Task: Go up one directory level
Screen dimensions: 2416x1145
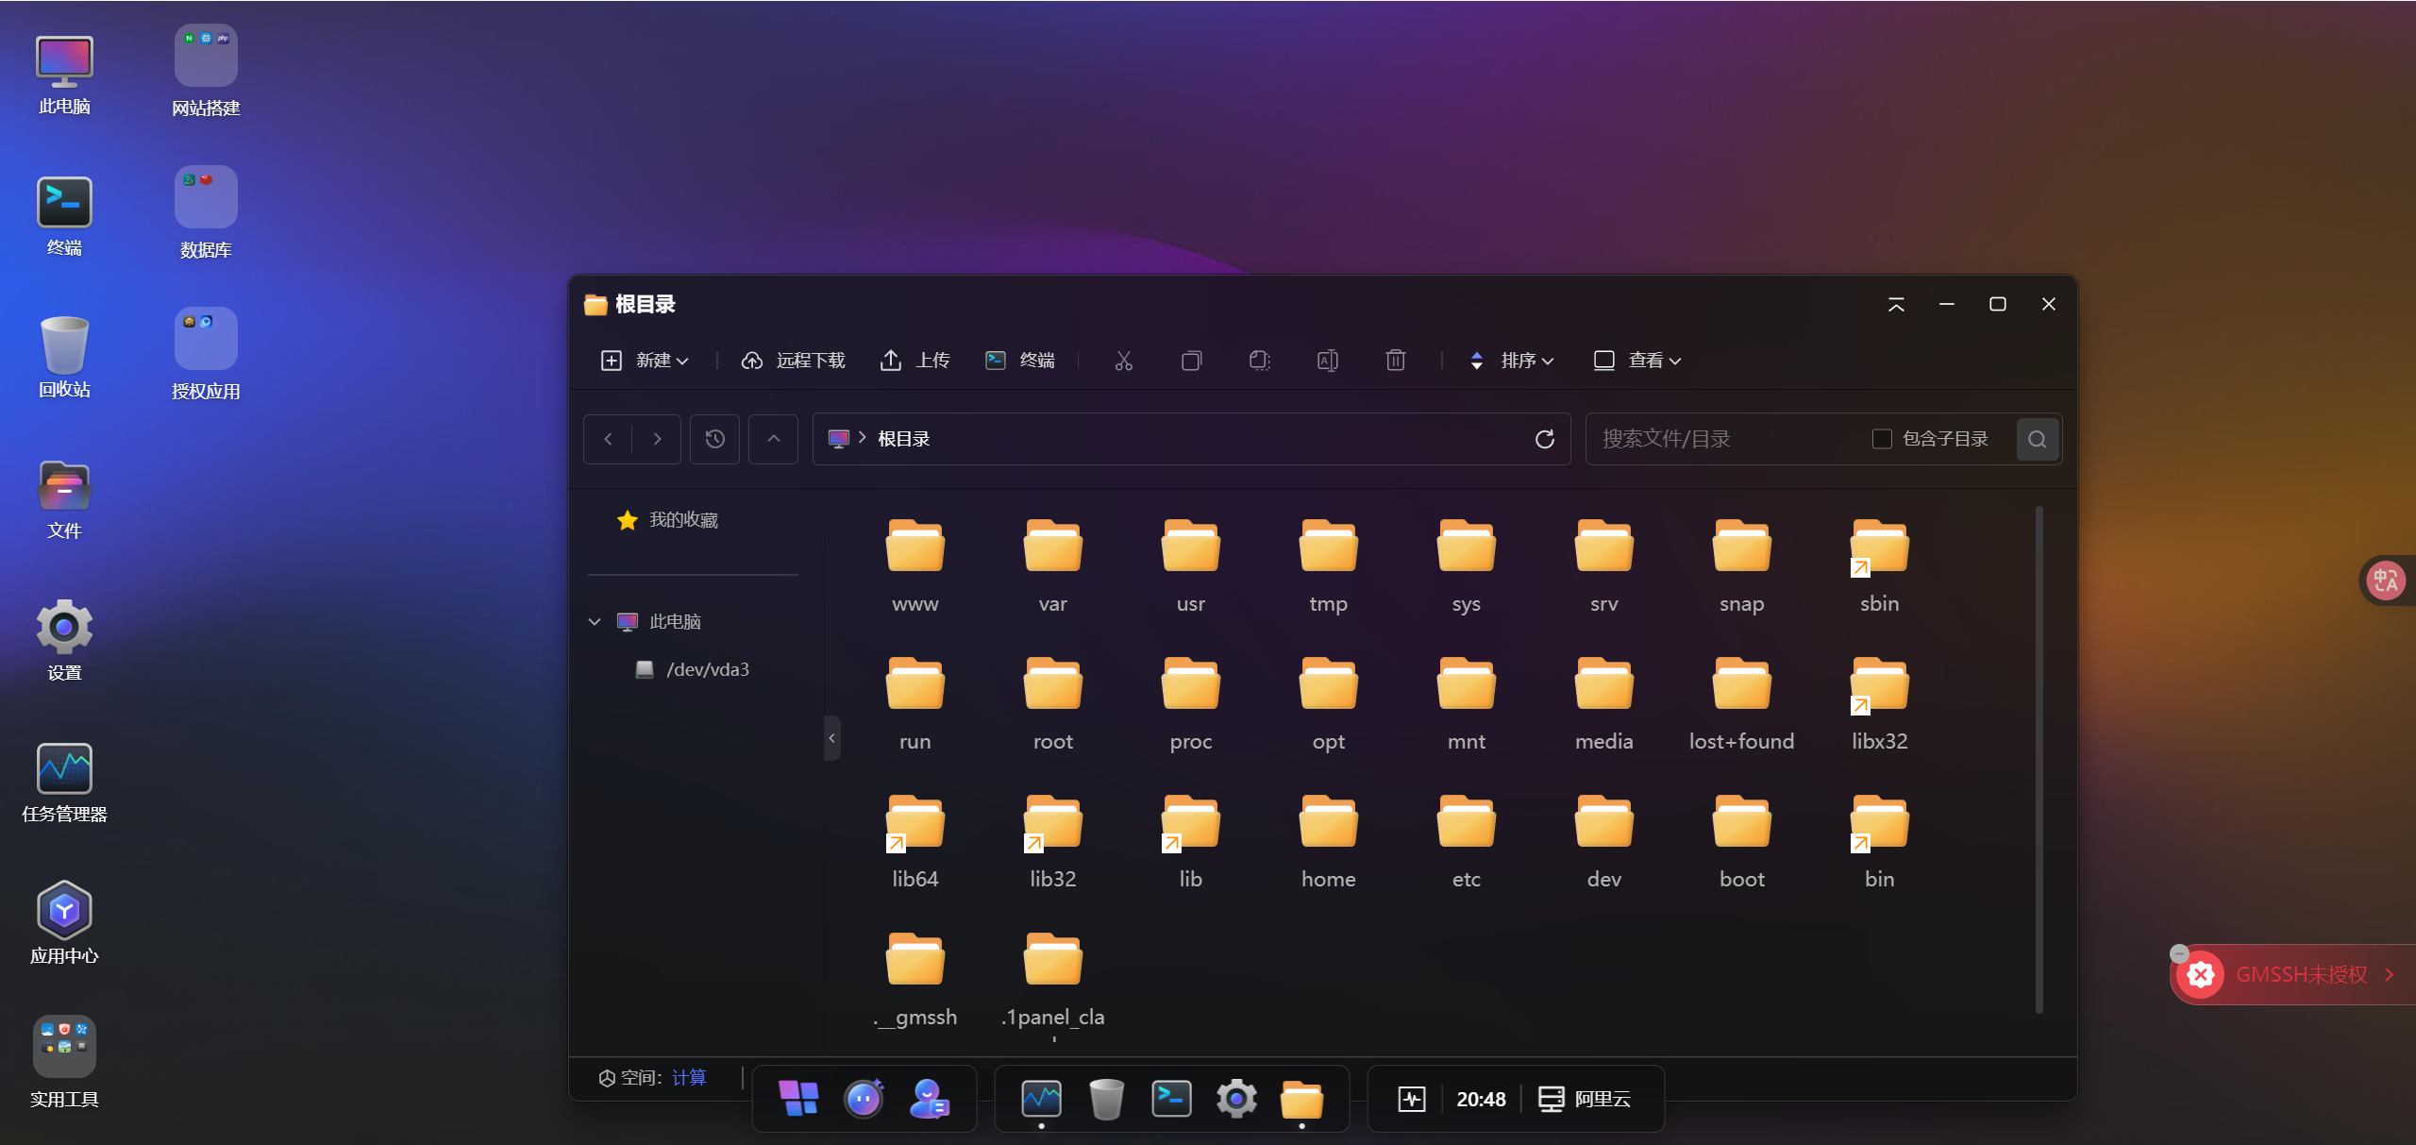Action: pos(773,439)
